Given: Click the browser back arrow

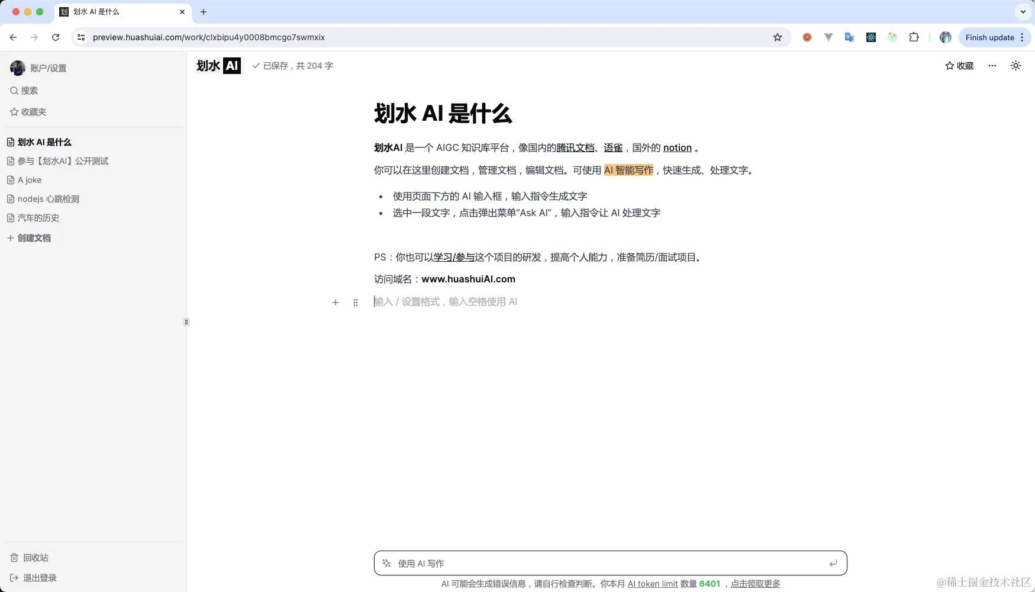Looking at the screenshot, I should pyautogui.click(x=13, y=37).
